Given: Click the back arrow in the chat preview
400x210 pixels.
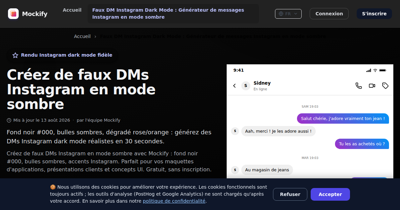Looking at the screenshot, I should click(x=234, y=86).
